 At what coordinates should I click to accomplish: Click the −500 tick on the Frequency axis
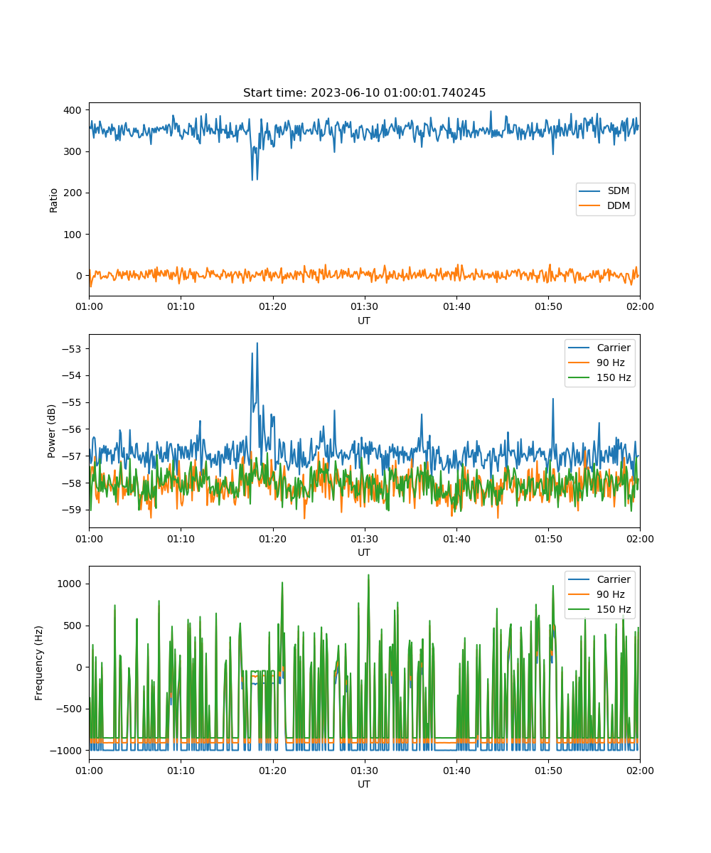coord(70,709)
